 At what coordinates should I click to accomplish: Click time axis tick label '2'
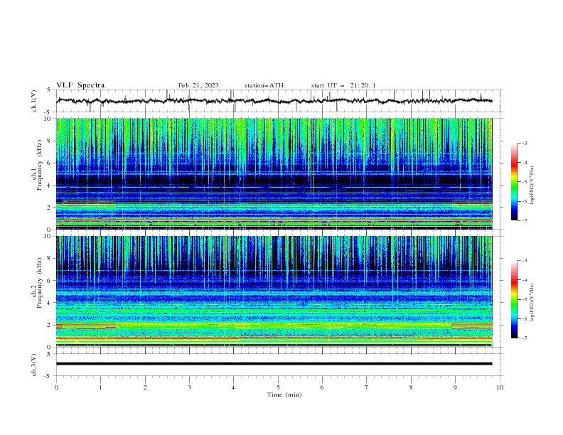tap(145, 387)
